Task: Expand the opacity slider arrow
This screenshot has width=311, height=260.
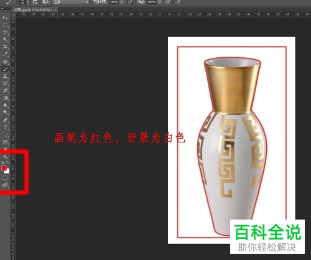Action: (x=122, y=2)
